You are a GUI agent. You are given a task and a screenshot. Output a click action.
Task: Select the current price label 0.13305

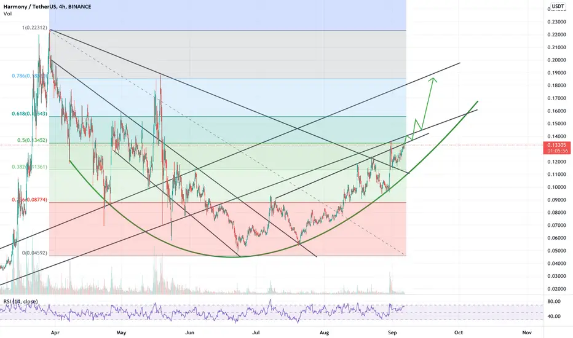[x=557, y=145]
